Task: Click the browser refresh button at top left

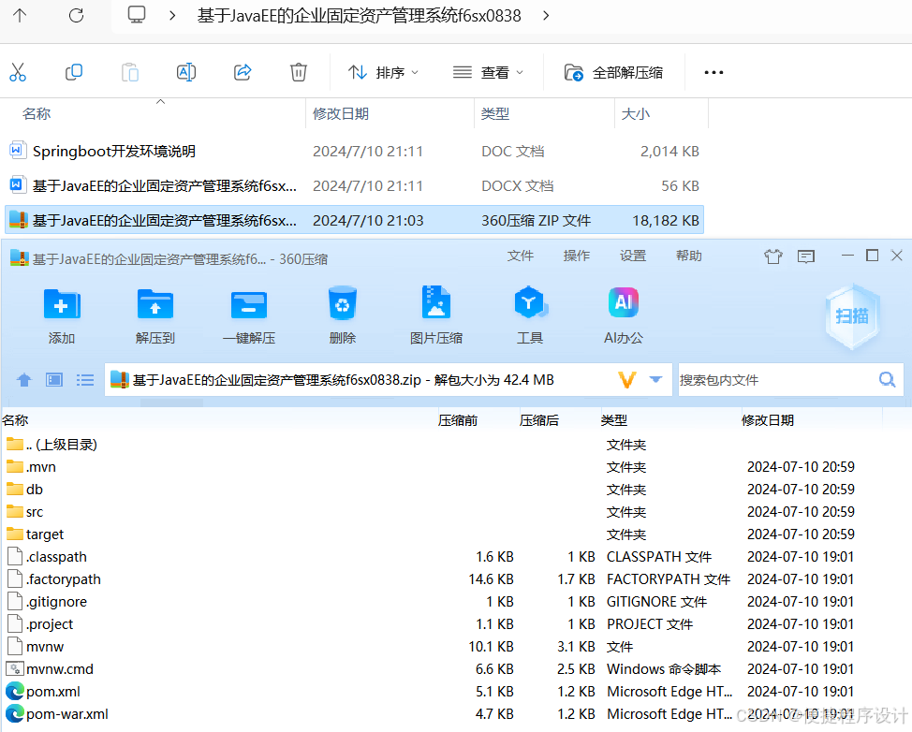Action: (x=76, y=15)
